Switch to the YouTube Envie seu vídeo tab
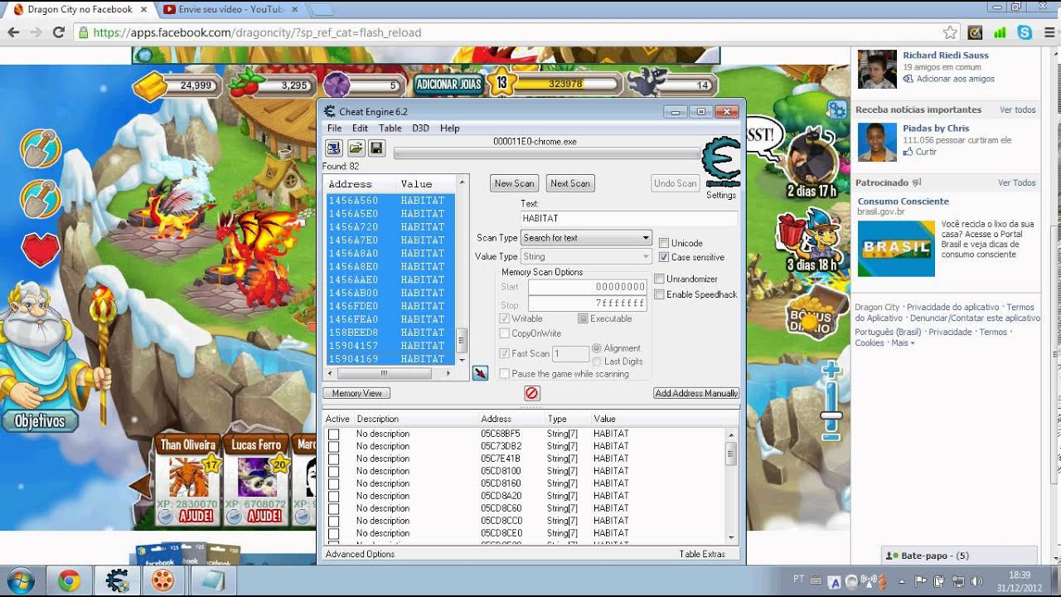Screen dimensions: 1061x597 point(229,9)
